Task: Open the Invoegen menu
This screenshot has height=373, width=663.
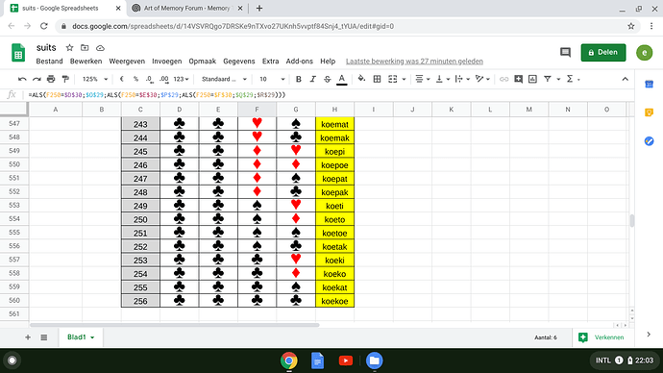Action: click(166, 62)
